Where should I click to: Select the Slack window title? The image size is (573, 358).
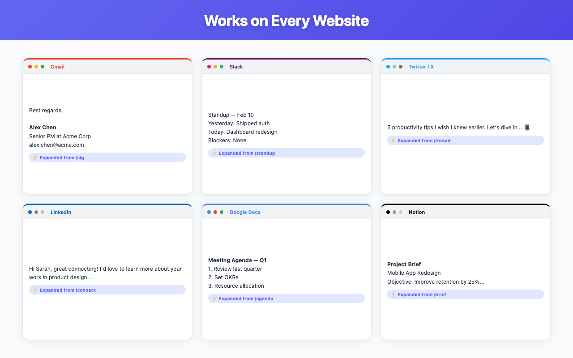point(236,67)
